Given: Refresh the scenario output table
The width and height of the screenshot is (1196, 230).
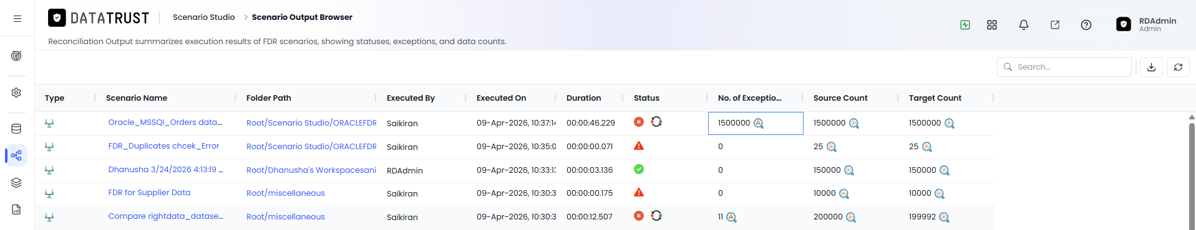Looking at the screenshot, I should point(1178,67).
